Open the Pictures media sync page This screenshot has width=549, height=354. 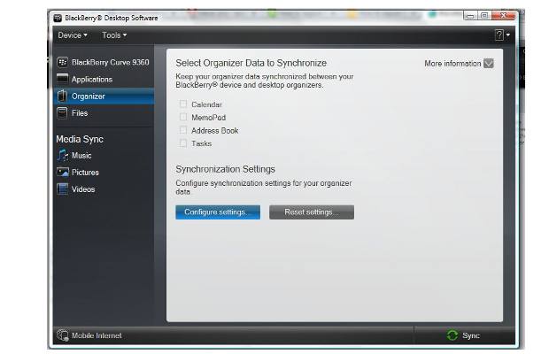click(104, 172)
